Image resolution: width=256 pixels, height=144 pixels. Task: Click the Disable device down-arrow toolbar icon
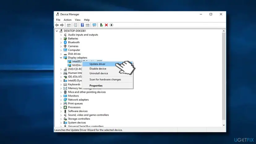(x=111, y=25)
